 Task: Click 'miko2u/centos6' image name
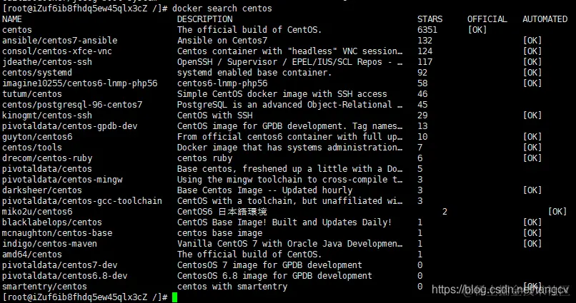tap(37, 212)
